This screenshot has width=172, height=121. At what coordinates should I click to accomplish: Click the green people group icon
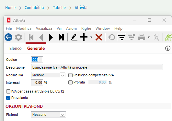[x=168, y=37]
